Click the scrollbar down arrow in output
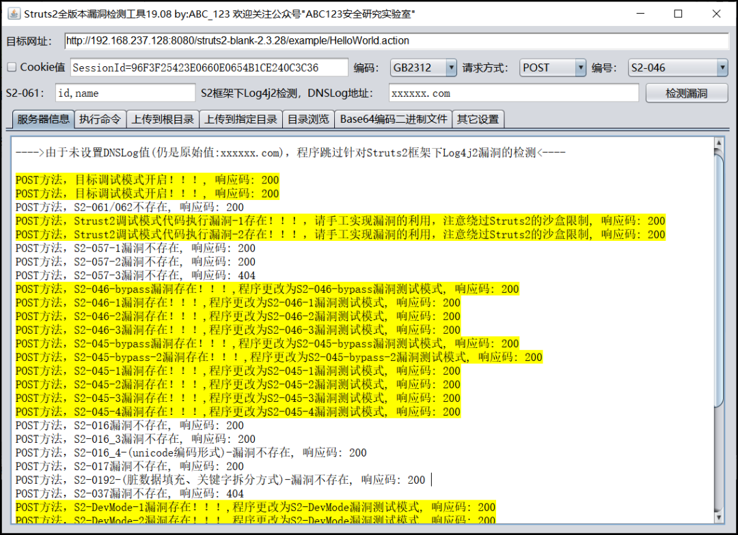 [718, 518]
